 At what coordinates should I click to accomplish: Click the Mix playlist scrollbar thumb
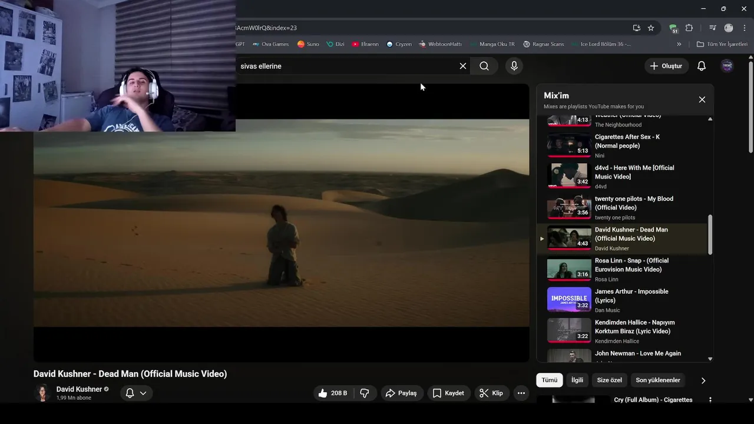point(710,234)
